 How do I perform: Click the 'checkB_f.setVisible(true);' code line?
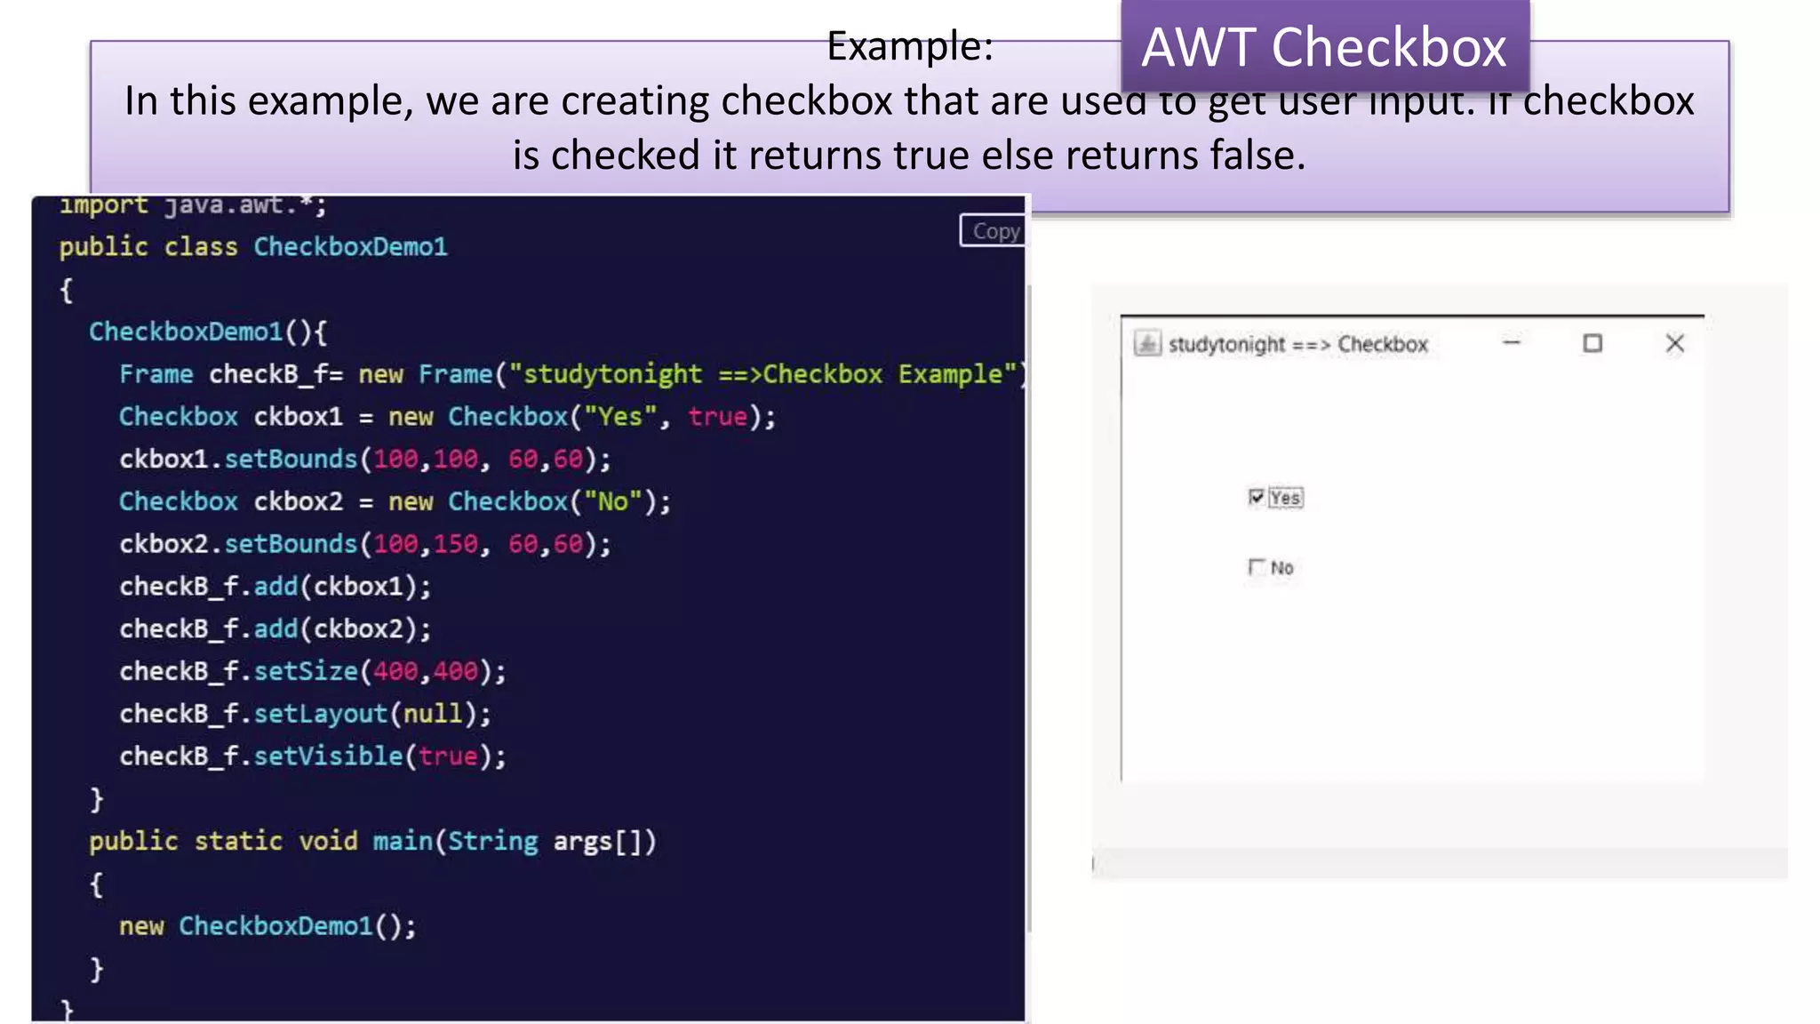pos(313,756)
